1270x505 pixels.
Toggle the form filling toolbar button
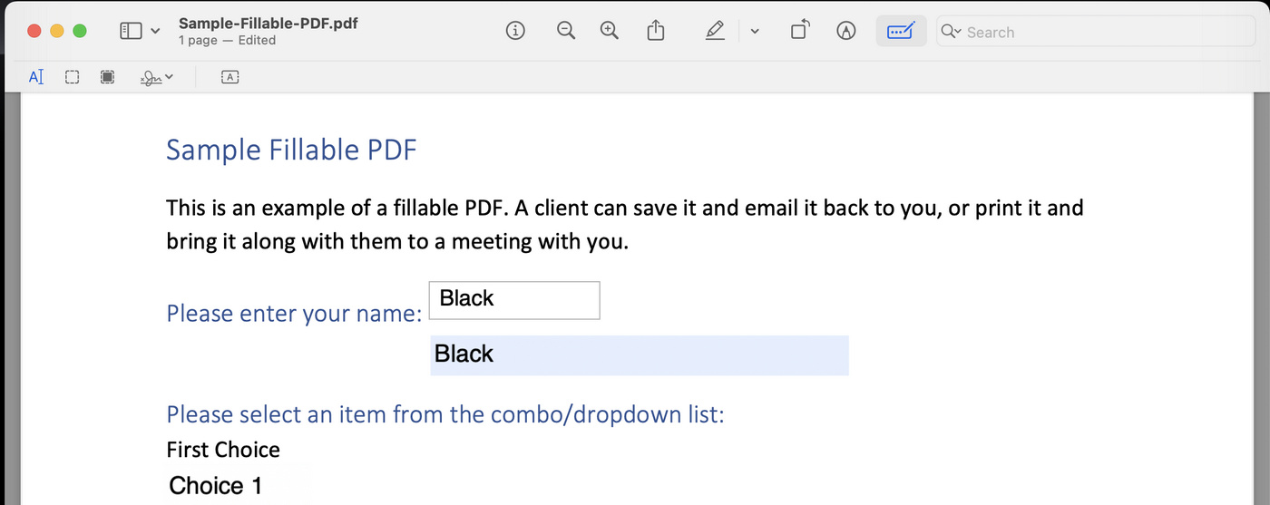click(900, 32)
